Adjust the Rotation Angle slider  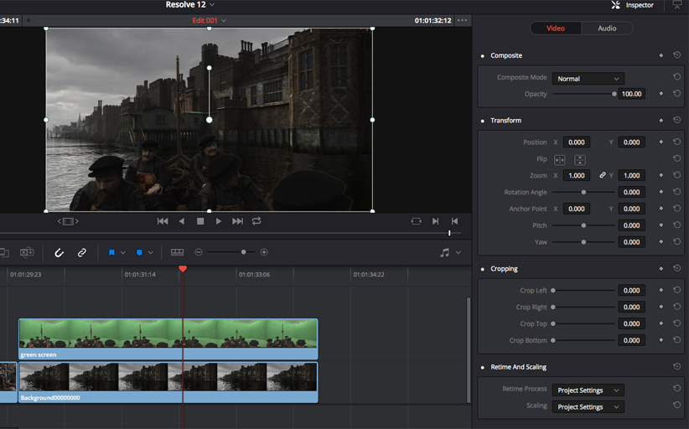[583, 193]
